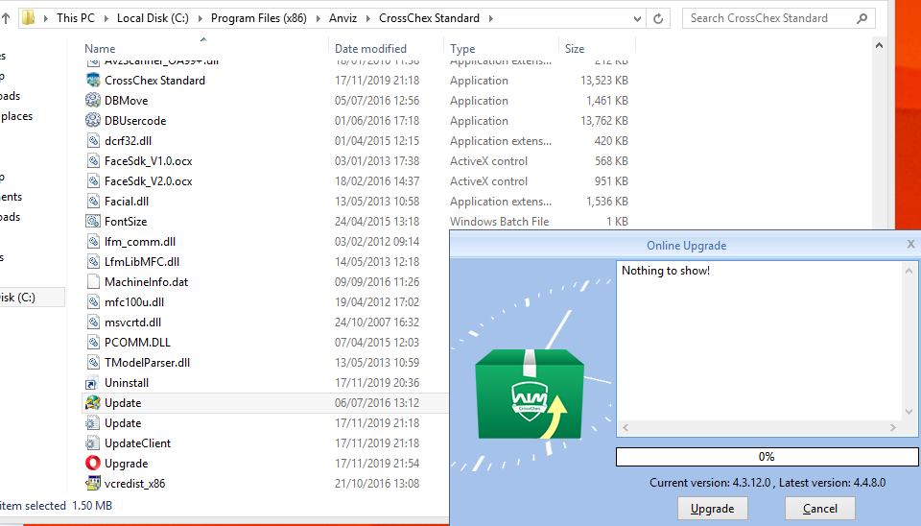The image size is (921, 526).
Task: Select the 'MachineInfo.dat' file name
Action: click(x=146, y=282)
